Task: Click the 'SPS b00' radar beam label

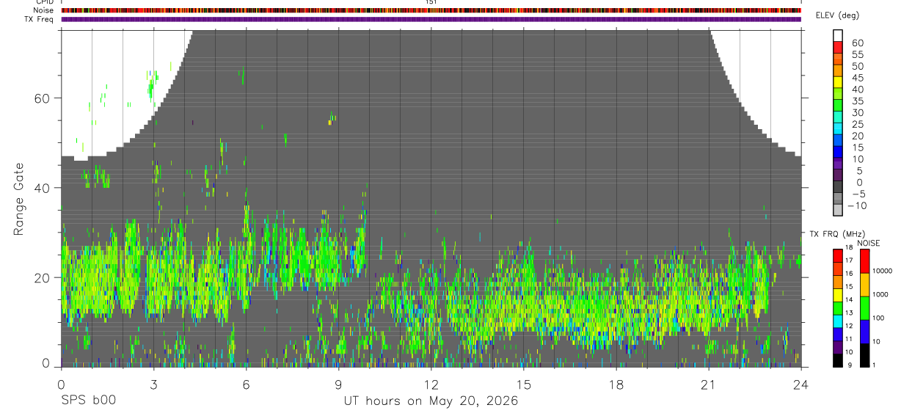Action: [x=88, y=401]
